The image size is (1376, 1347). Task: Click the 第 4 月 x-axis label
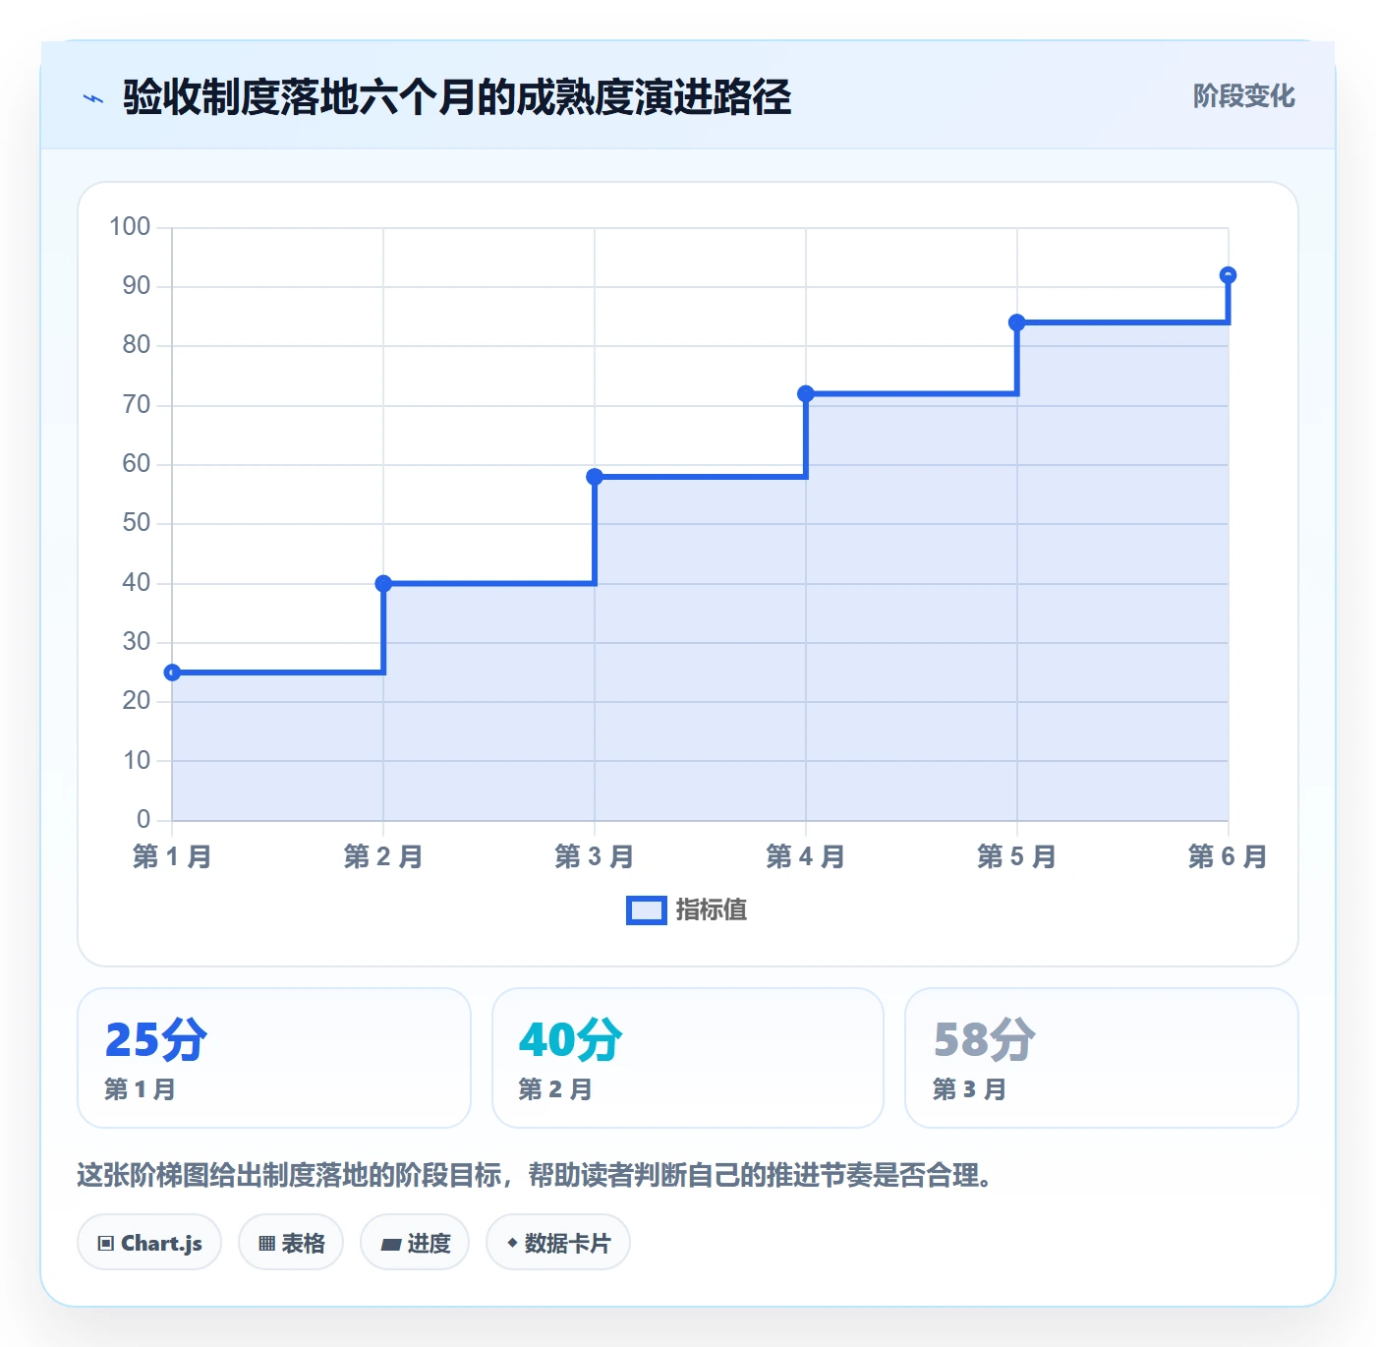pos(806,856)
